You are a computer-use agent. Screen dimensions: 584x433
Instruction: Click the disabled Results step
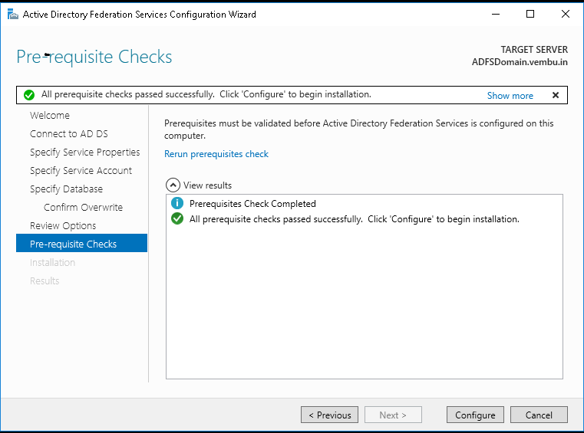(x=45, y=280)
